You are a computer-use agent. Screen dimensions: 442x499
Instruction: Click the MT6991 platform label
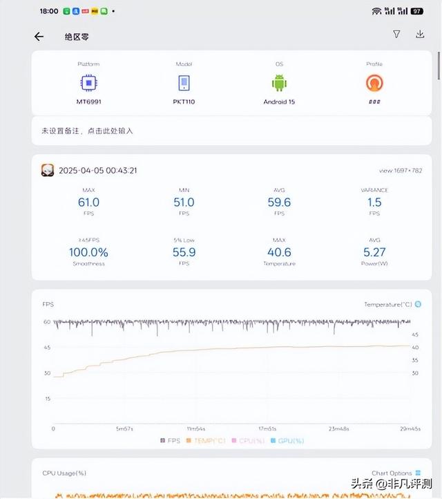[88, 102]
